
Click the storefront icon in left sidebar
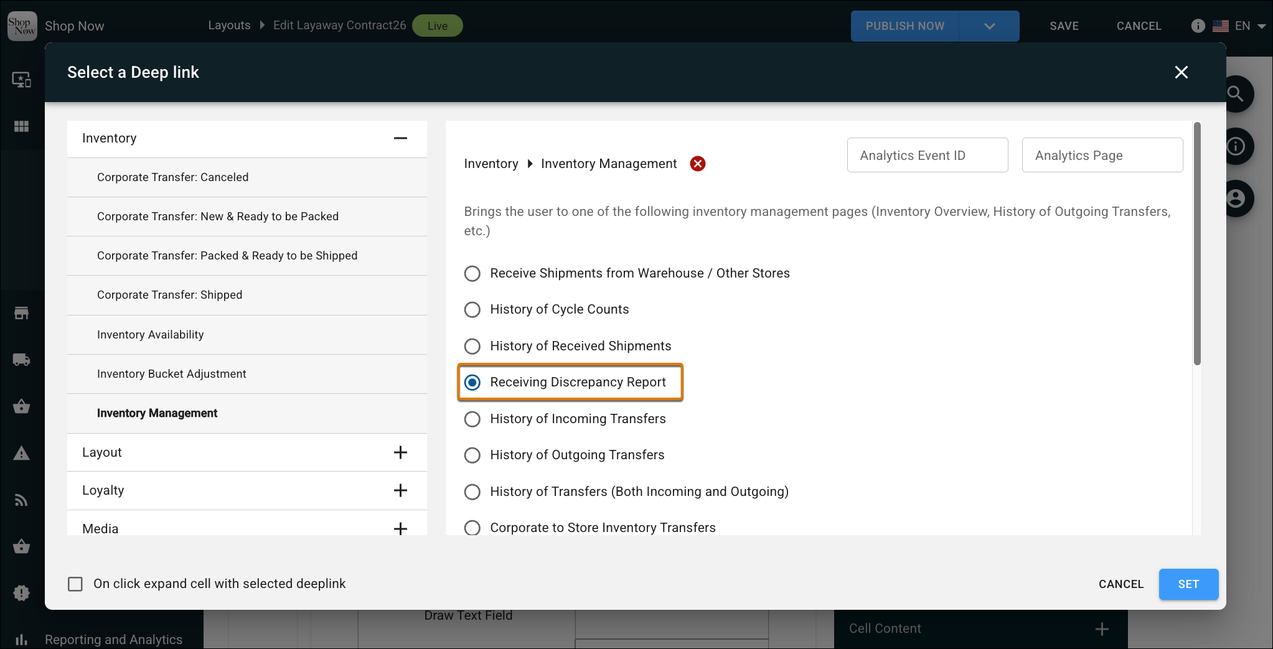pyautogui.click(x=22, y=313)
